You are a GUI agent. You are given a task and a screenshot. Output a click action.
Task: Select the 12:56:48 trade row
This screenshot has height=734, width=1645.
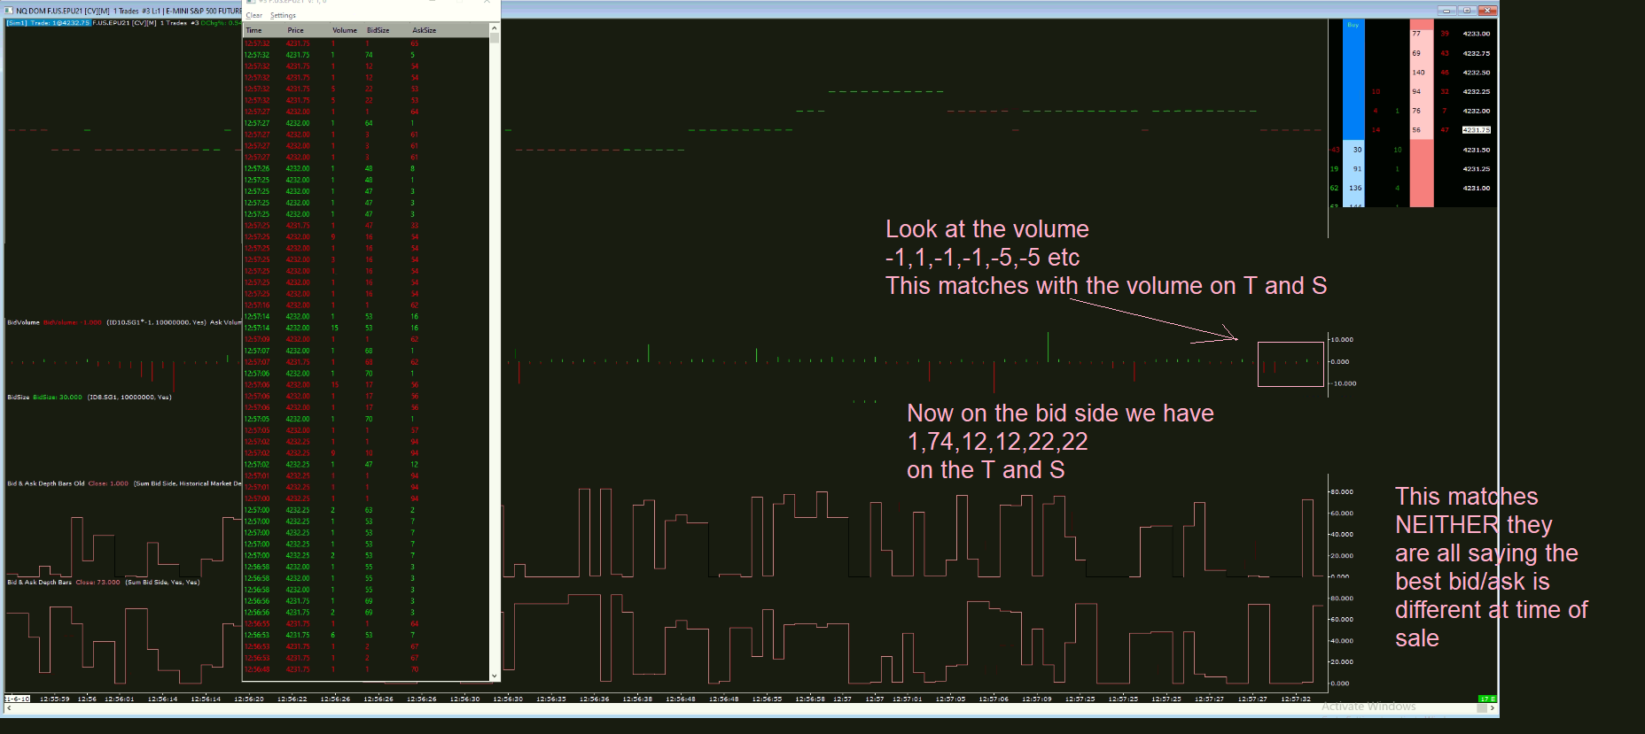[x=366, y=669]
